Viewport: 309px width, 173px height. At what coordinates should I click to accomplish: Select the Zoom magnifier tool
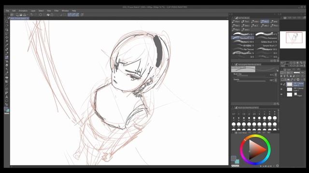click(x=7, y=22)
